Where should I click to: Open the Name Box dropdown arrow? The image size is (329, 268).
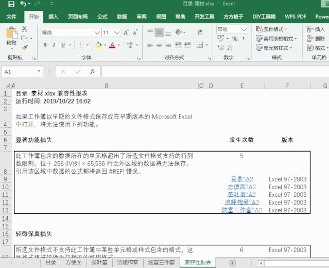coord(39,72)
